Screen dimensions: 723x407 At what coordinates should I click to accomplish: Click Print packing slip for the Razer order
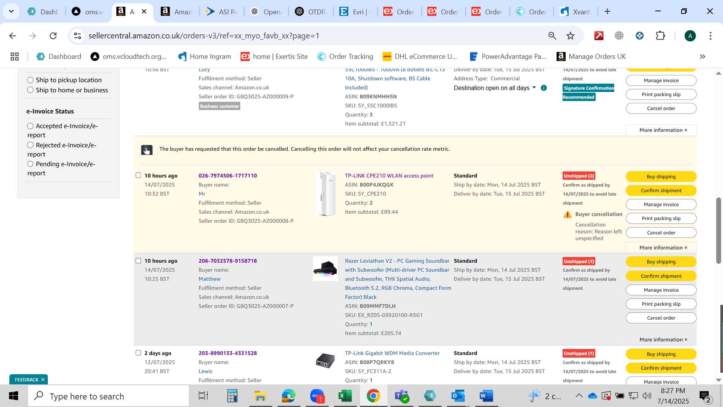pyautogui.click(x=661, y=304)
